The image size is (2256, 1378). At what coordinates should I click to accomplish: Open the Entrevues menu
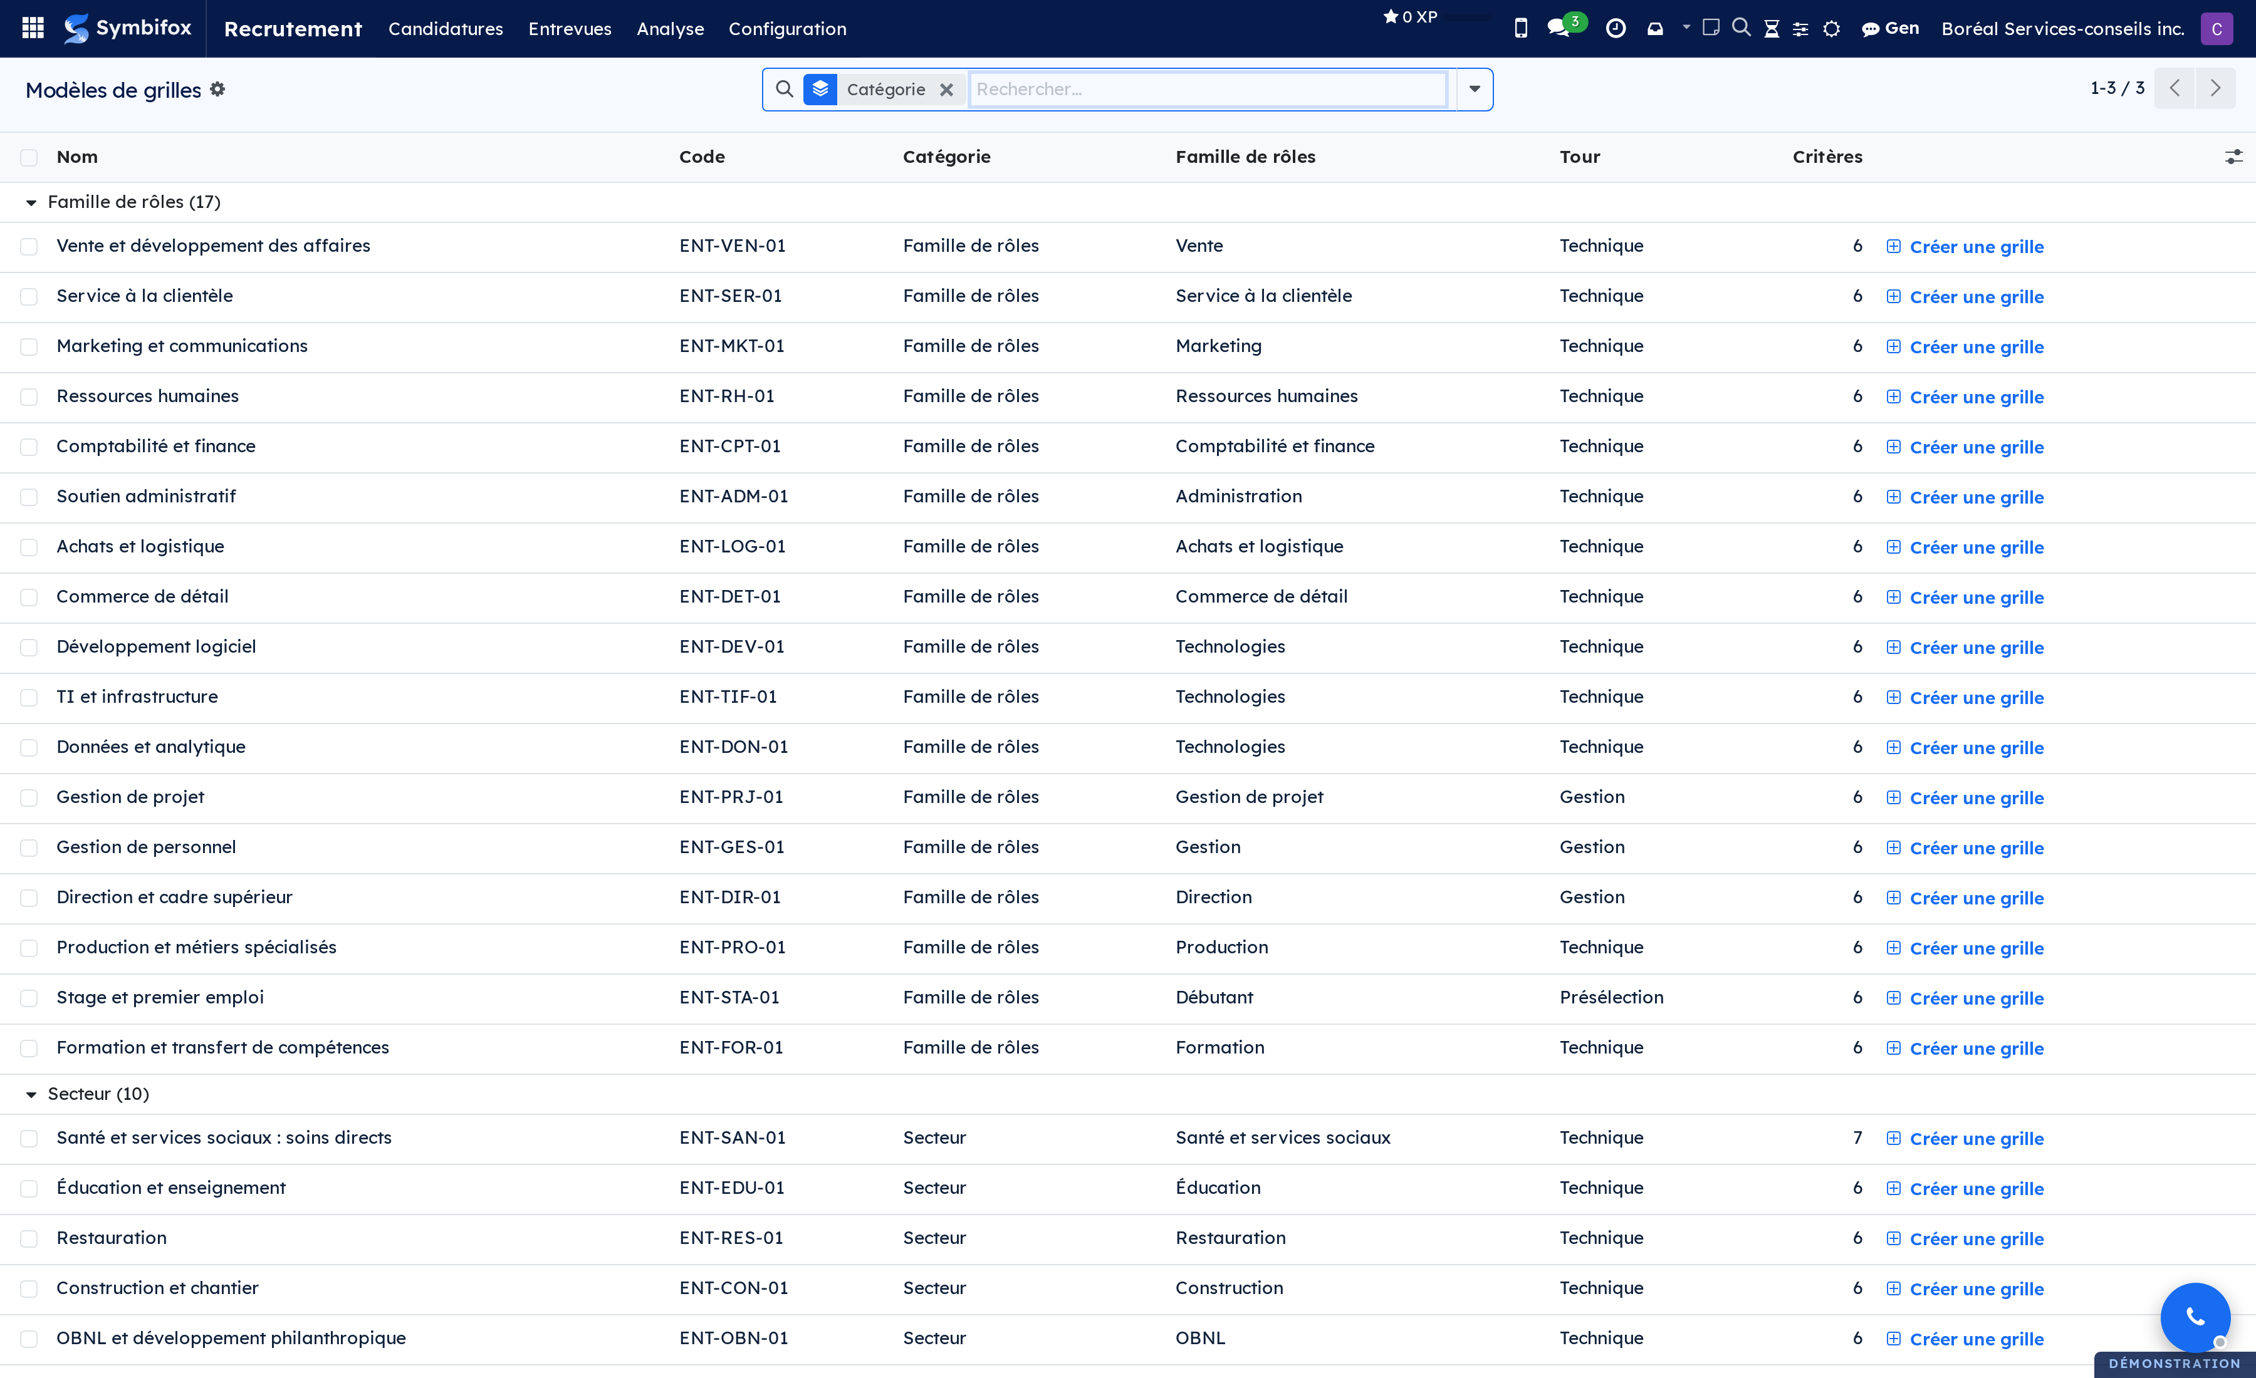(x=570, y=28)
